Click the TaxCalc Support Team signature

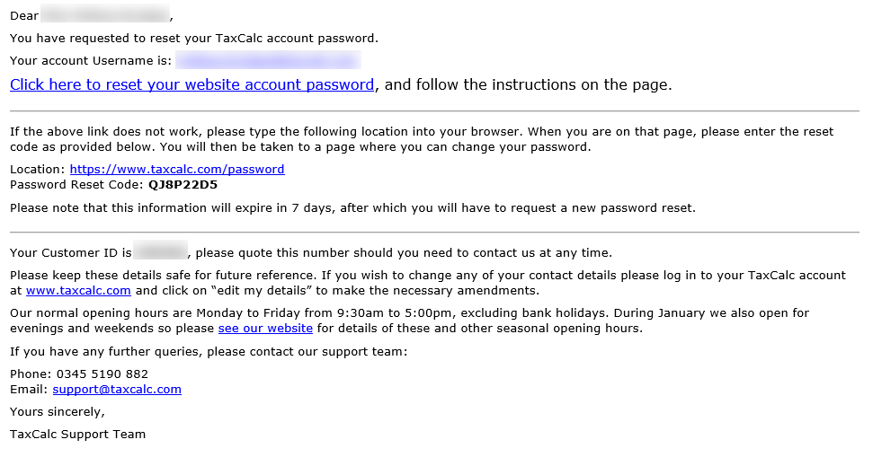[x=77, y=435]
